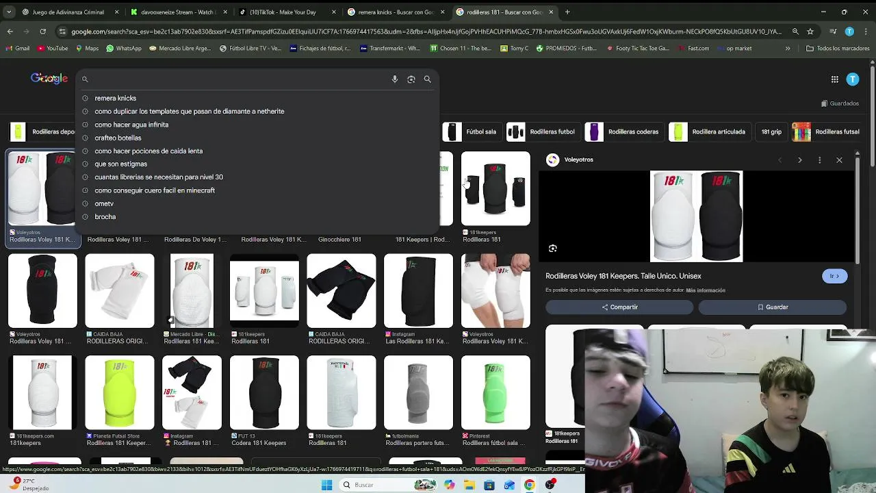Open Microsoft Store from the taskbar
876x493 pixels.
489,485
